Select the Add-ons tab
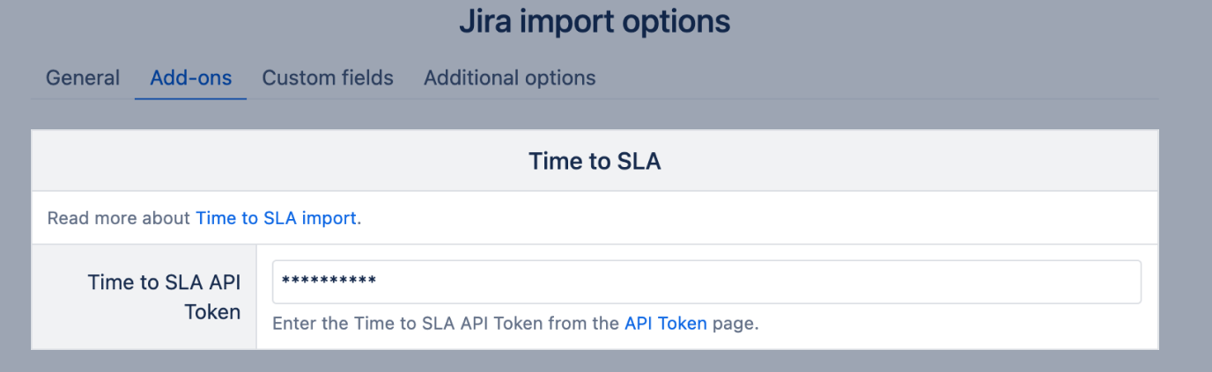The image size is (1212, 372). tap(191, 77)
